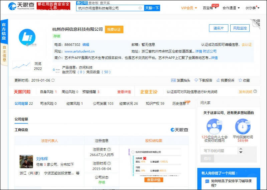
Task: Click the red advertisement banner 都在用的商业安全工具
Action: click(53, 6)
